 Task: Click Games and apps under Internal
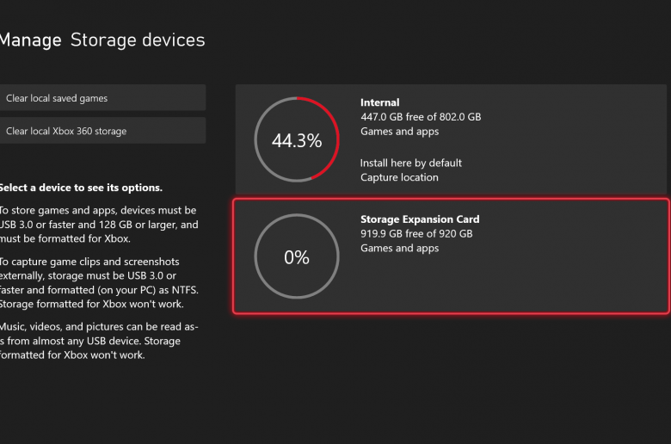coord(399,132)
